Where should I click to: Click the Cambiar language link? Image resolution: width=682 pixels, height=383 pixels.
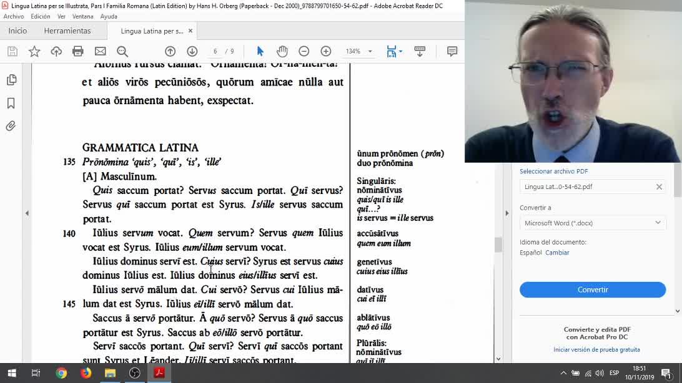[557, 253]
